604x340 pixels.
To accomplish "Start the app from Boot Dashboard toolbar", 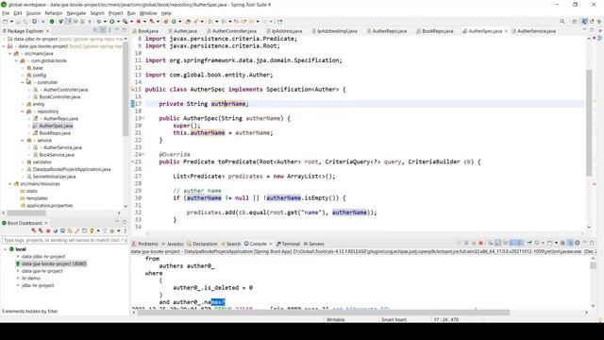I will (34, 230).
